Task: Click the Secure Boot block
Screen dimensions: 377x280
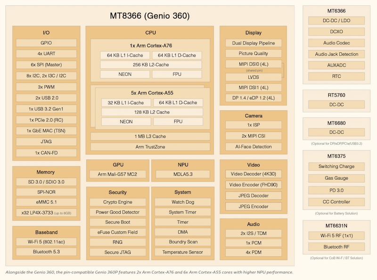Action: click(x=117, y=222)
